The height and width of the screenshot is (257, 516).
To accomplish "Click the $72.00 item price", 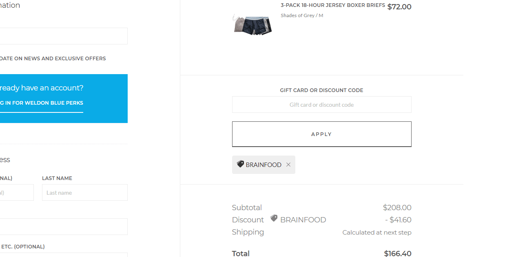I will (x=399, y=7).
